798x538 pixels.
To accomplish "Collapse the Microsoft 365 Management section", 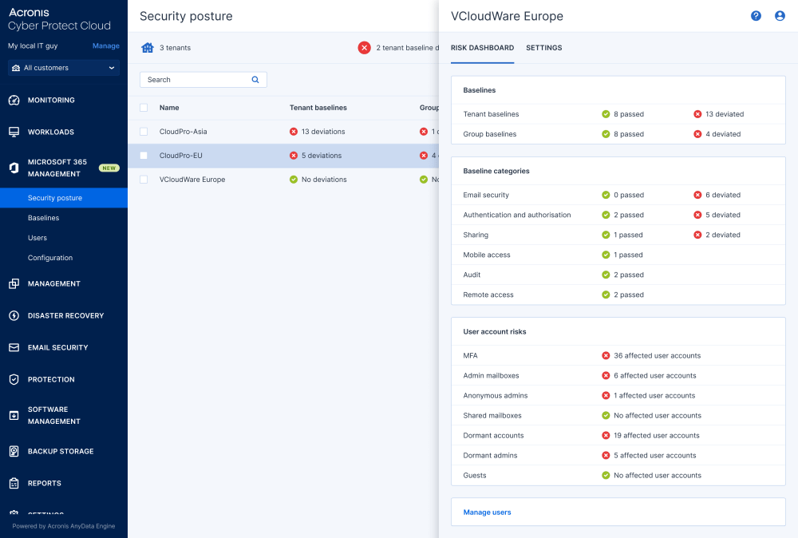I will pos(57,168).
